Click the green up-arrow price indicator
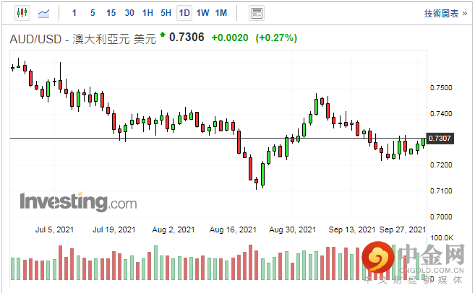Viewport: 475px width, 293px height. pyautogui.click(x=163, y=35)
